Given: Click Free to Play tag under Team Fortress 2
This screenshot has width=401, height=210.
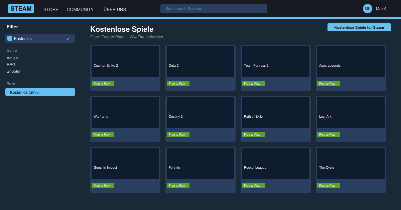Looking at the screenshot, I should tap(253, 83).
